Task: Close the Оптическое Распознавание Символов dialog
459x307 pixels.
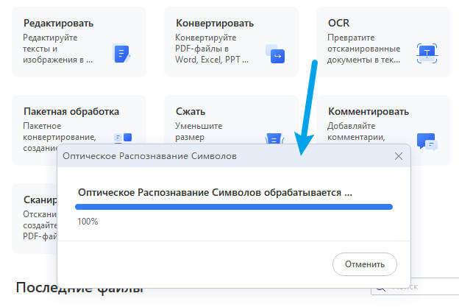Action: click(399, 156)
